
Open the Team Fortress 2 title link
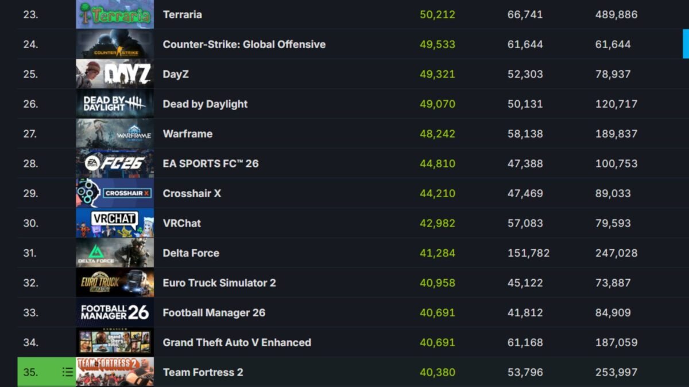coord(203,372)
